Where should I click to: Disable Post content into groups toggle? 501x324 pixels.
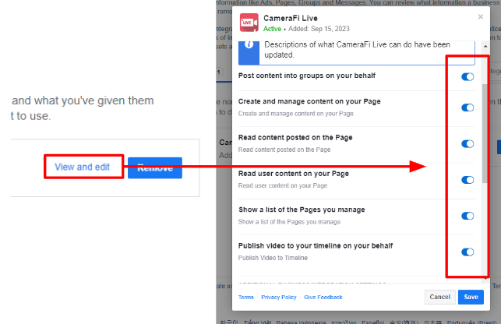pos(467,76)
